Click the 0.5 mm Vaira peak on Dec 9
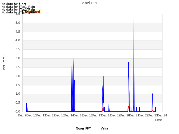 [27, 103]
